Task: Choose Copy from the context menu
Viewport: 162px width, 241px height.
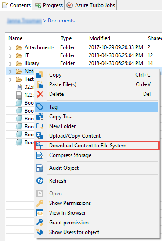Action: tap(97, 75)
